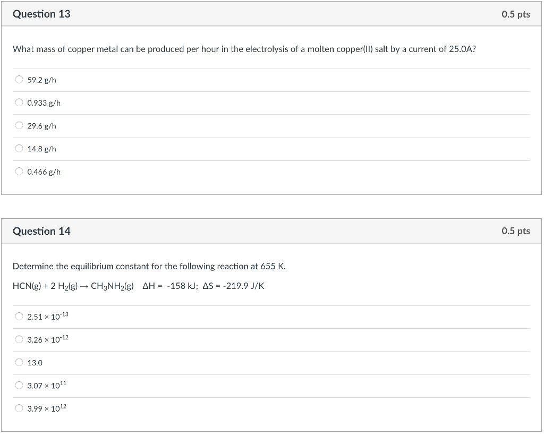
Task: Click the Question 13 heading
Action: coord(41,14)
